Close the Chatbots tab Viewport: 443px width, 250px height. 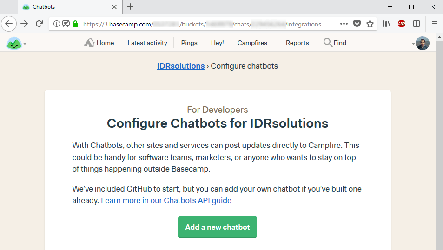(114, 7)
